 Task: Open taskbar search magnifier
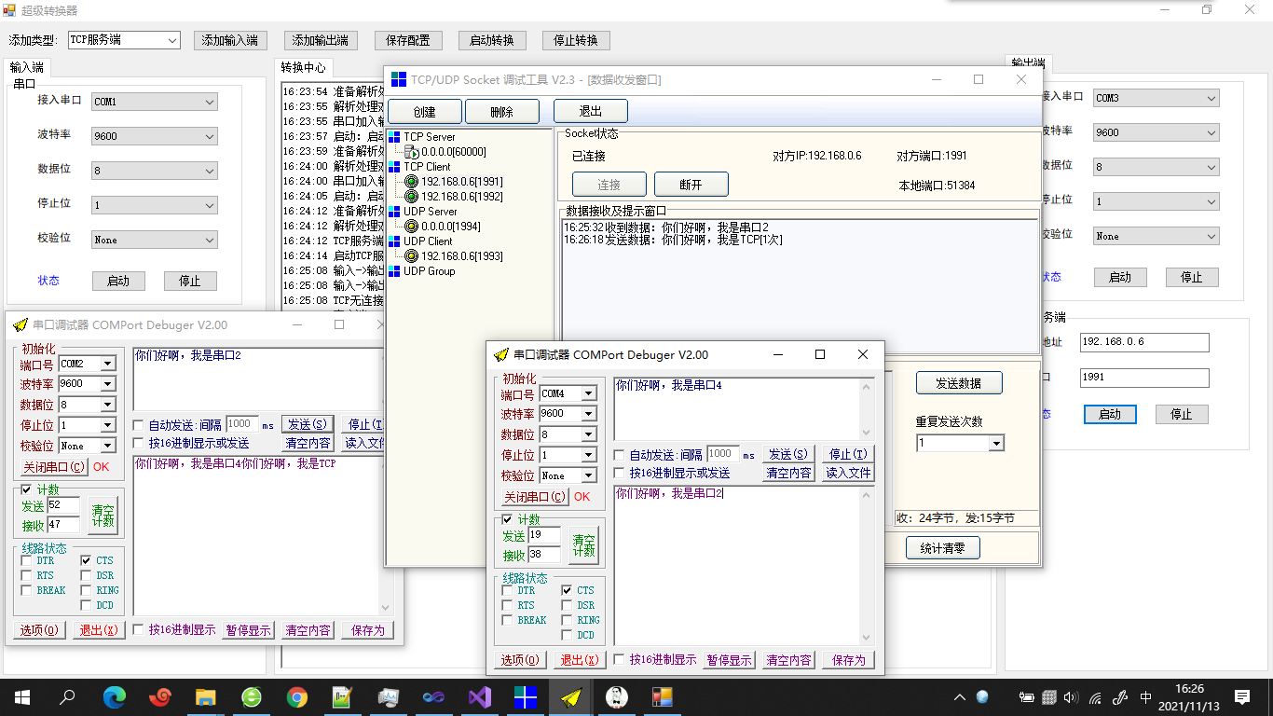(x=67, y=696)
